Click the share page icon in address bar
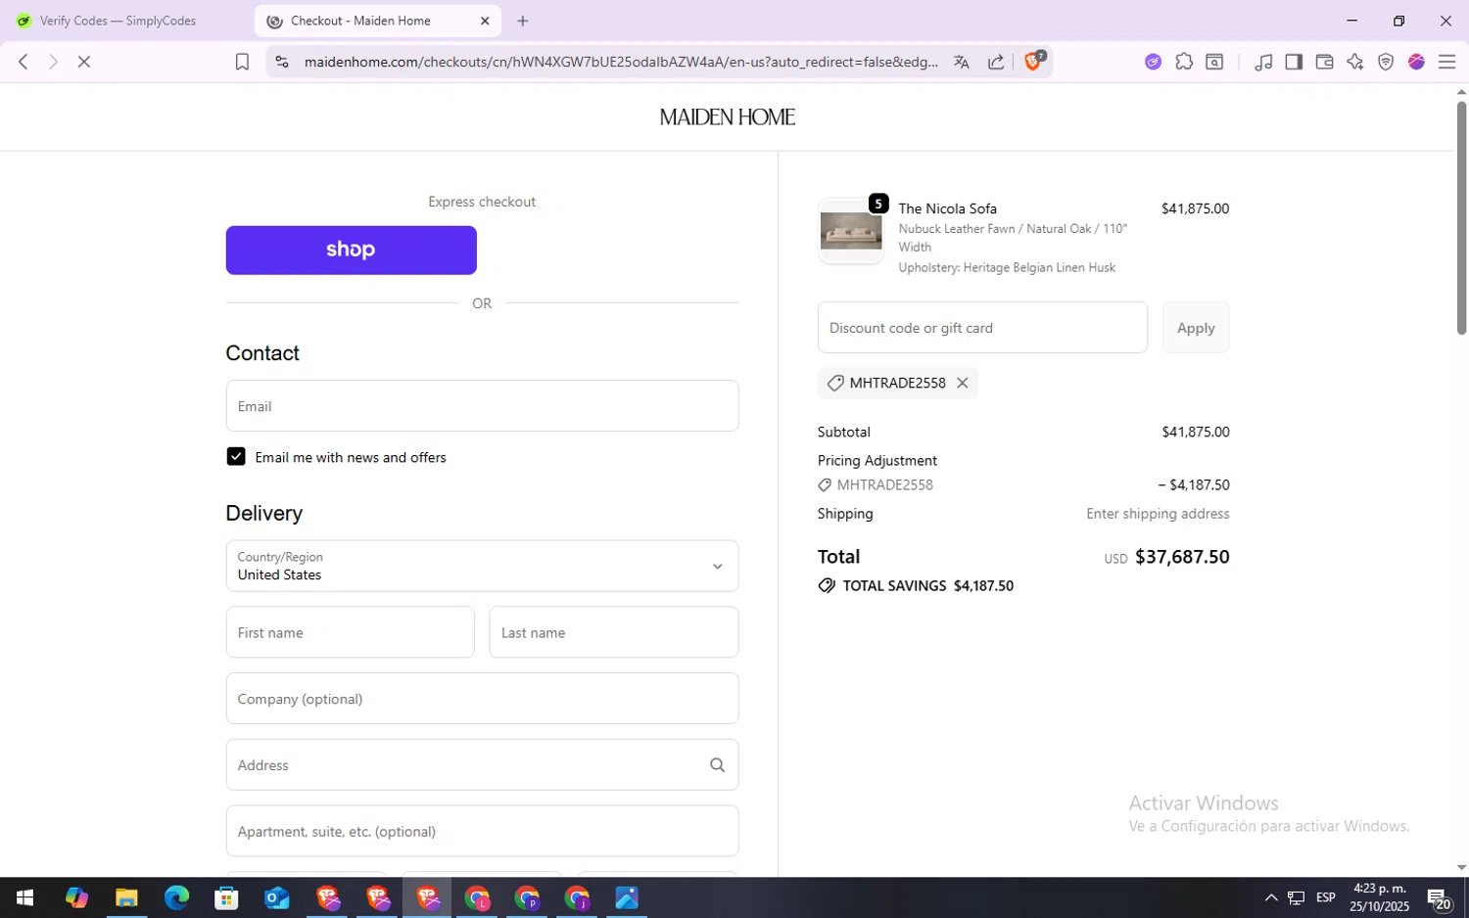The image size is (1469, 918). (x=996, y=62)
